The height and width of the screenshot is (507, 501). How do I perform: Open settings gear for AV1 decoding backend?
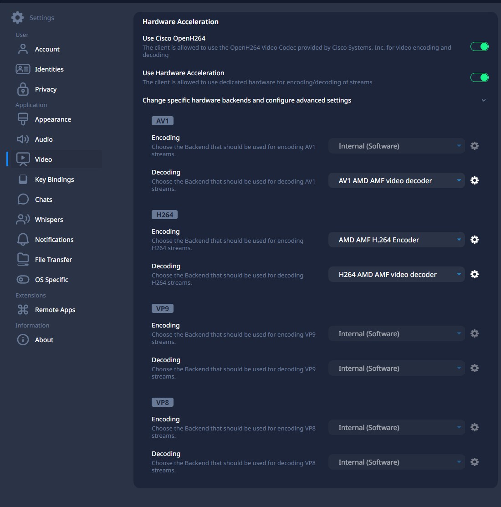(x=474, y=180)
